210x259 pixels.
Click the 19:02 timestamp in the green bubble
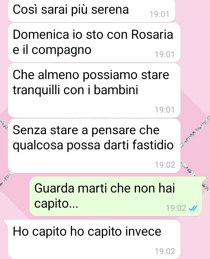176,208
